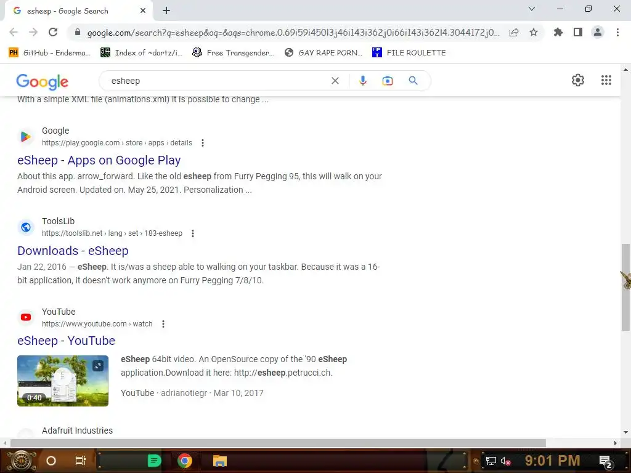Viewport: 631px width, 473px height.
Task: Click the YouTube favicon
Action: pyautogui.click(x=26, y=317)
